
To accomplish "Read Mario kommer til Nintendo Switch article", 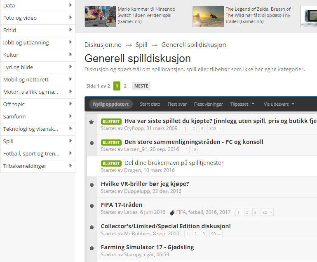I will 146,15.
